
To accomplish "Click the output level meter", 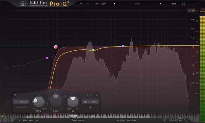I will pyautogui.click(x=202, y=65).
